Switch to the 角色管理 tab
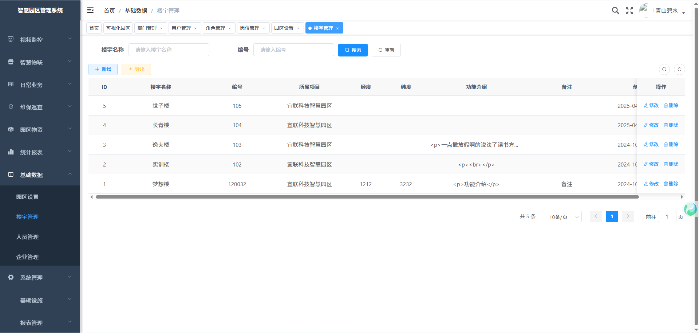699x333 pixels. [215, 28]
